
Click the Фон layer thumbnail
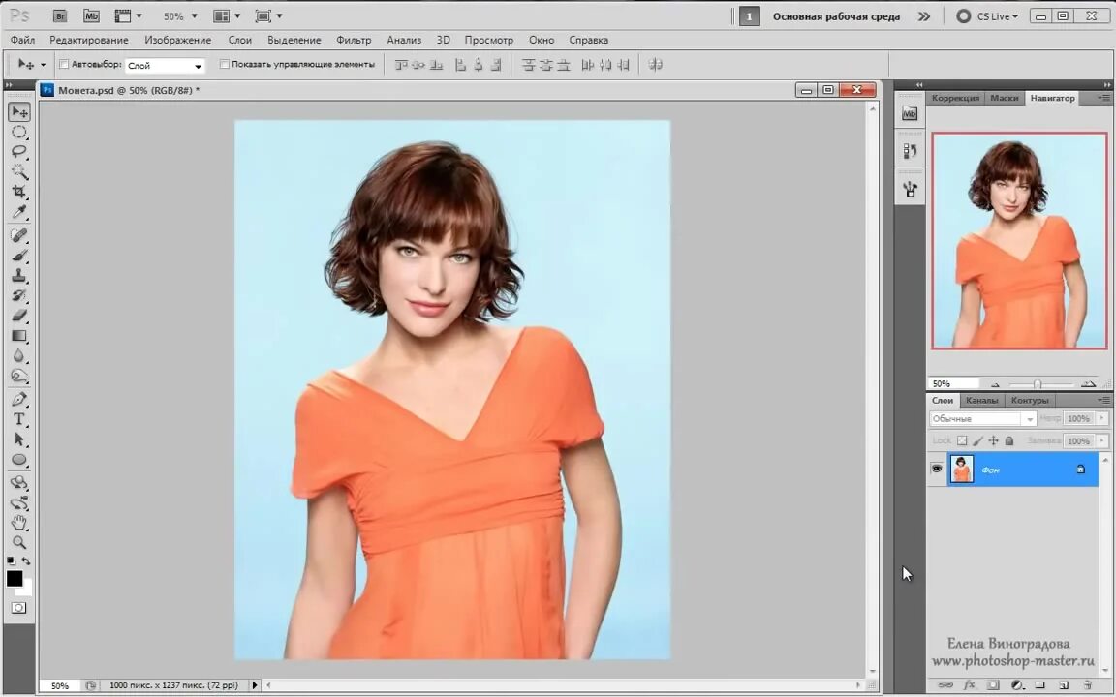tap(962, 470)
